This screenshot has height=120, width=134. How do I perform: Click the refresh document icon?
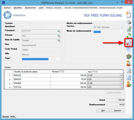pos(129,78)
